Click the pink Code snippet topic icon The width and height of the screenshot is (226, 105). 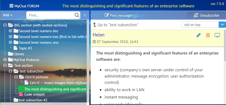coord(21,94)
